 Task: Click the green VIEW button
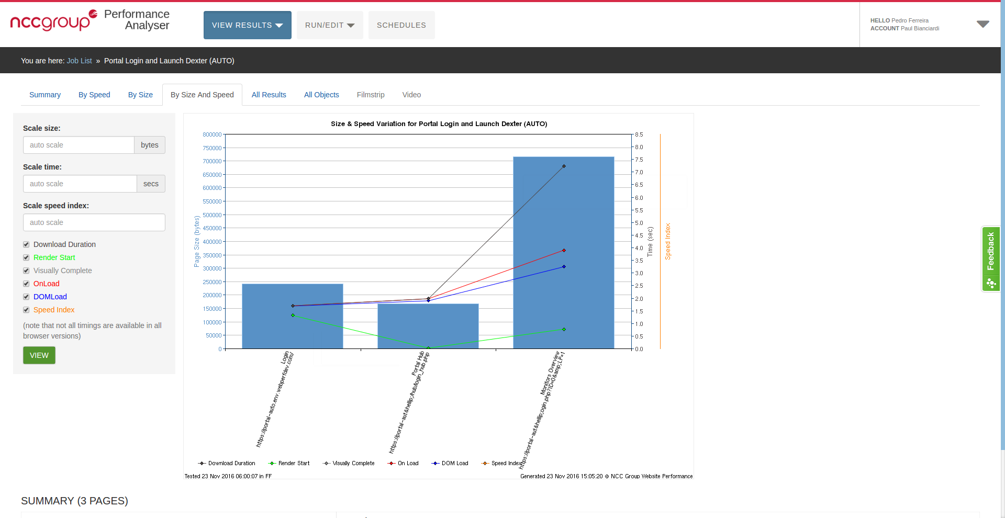coord(39,355)
